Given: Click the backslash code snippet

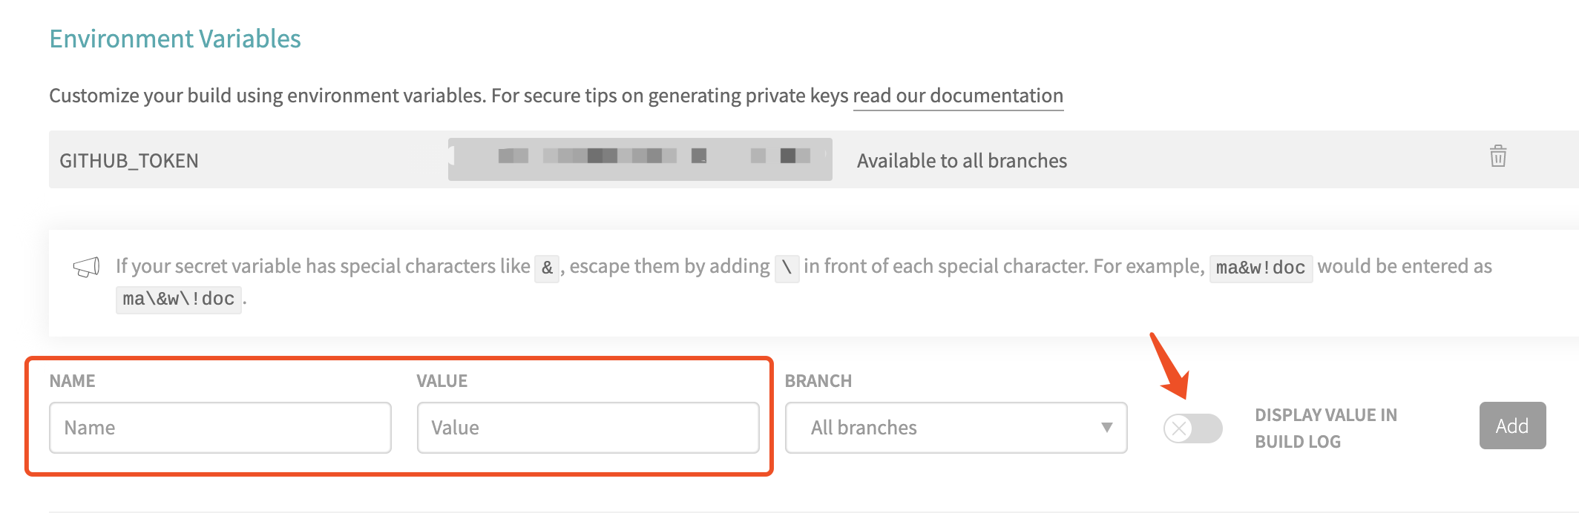Looking at the screenshot, I should [x=787, y=268].
